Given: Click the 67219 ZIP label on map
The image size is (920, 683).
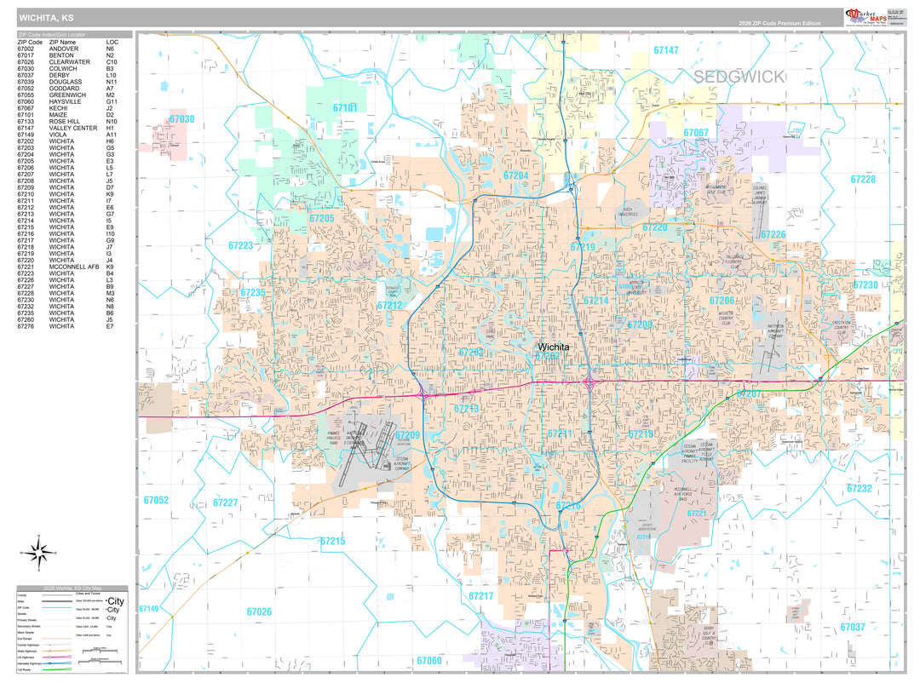Looking at the screenshot, I should coord(583,246).
